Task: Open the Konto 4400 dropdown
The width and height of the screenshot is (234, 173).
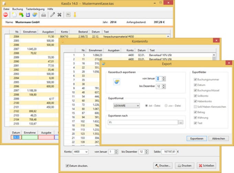Action: click(x=81, y=152)
